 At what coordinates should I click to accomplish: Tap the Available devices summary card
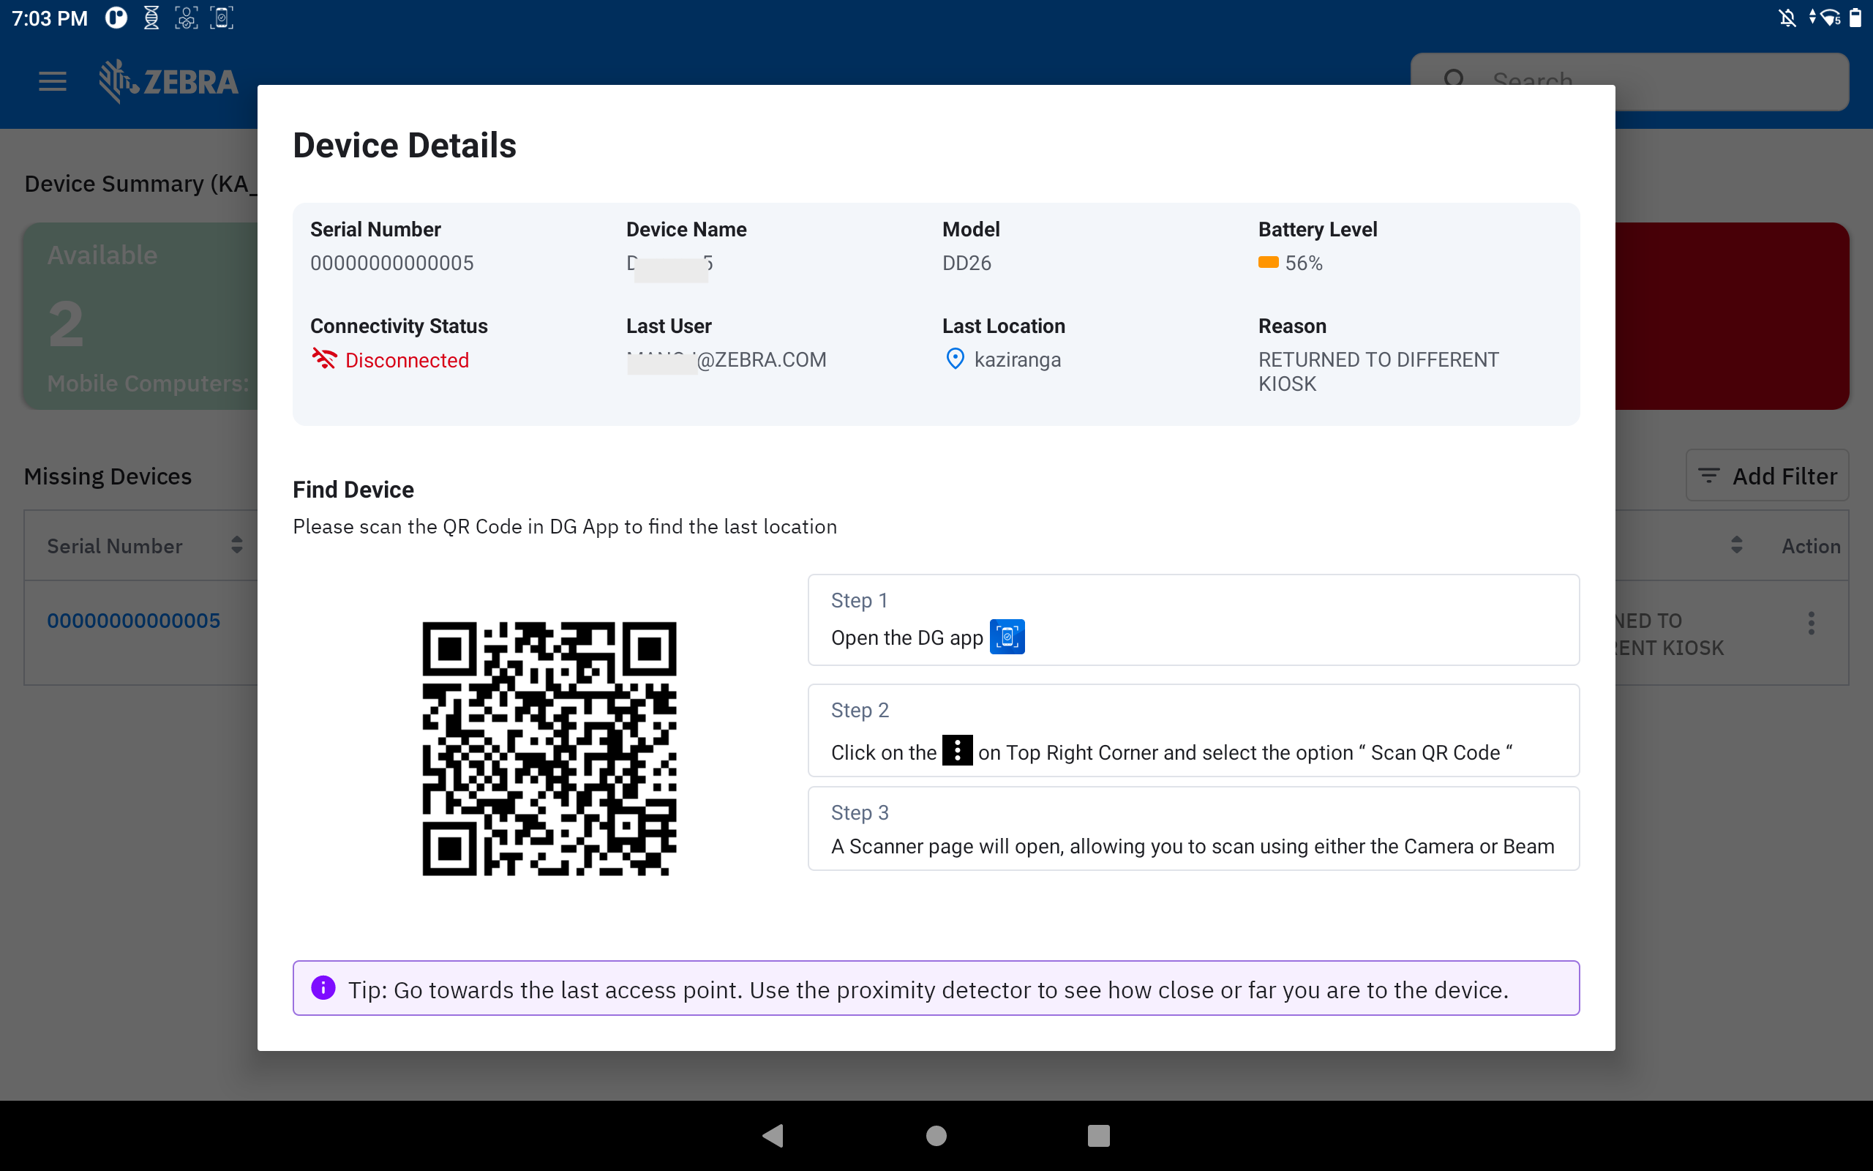(x=139, y=316)
